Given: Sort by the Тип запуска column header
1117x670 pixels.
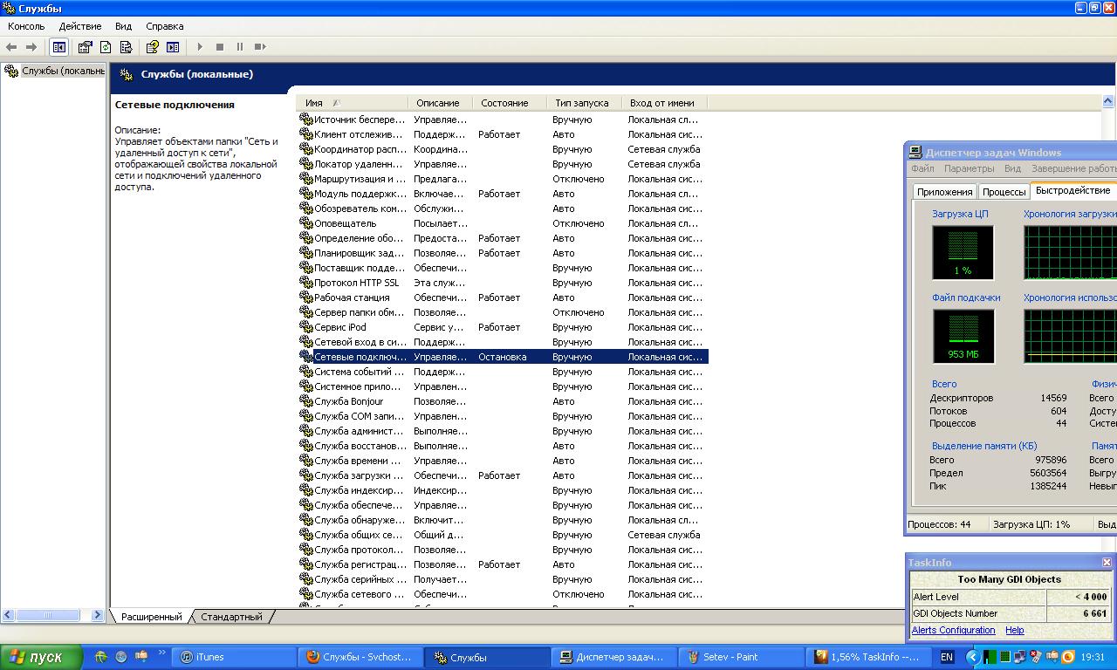Looking at the screenshot, I should (584, 103).
